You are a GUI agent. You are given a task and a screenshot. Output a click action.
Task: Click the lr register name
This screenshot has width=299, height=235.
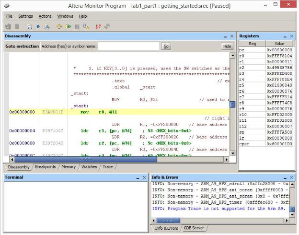241,138
